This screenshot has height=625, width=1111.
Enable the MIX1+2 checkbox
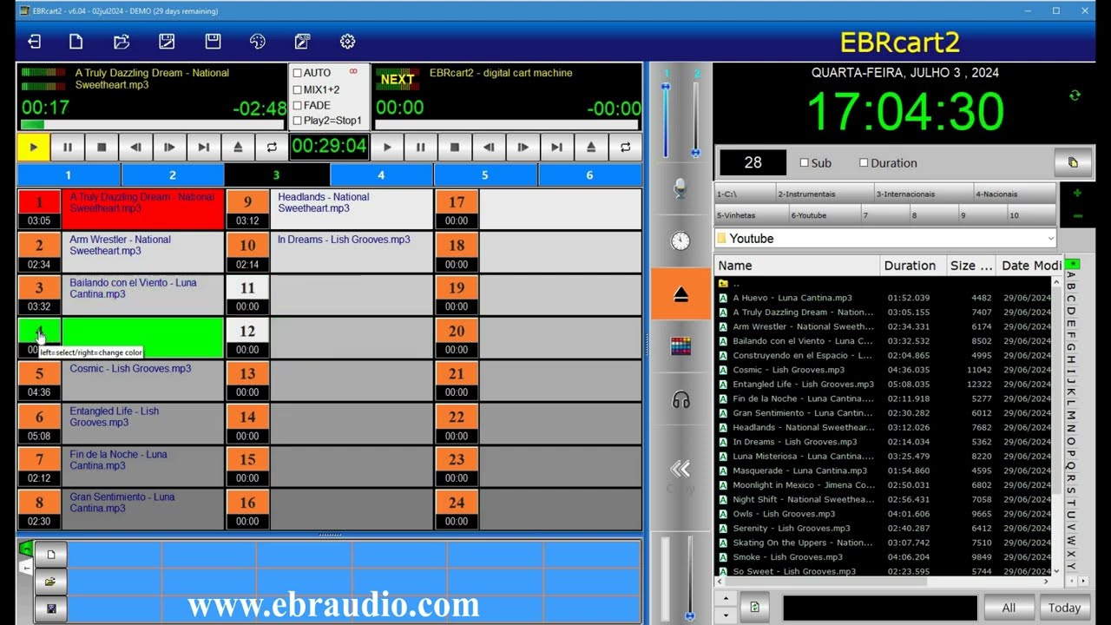(x=298, y=89)
